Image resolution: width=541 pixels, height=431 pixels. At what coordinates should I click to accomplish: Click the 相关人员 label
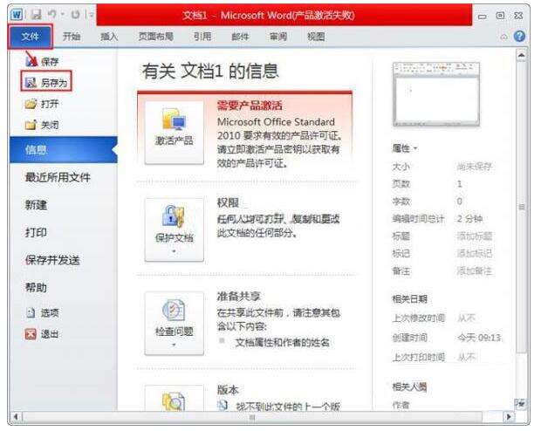tap(409, 387)
